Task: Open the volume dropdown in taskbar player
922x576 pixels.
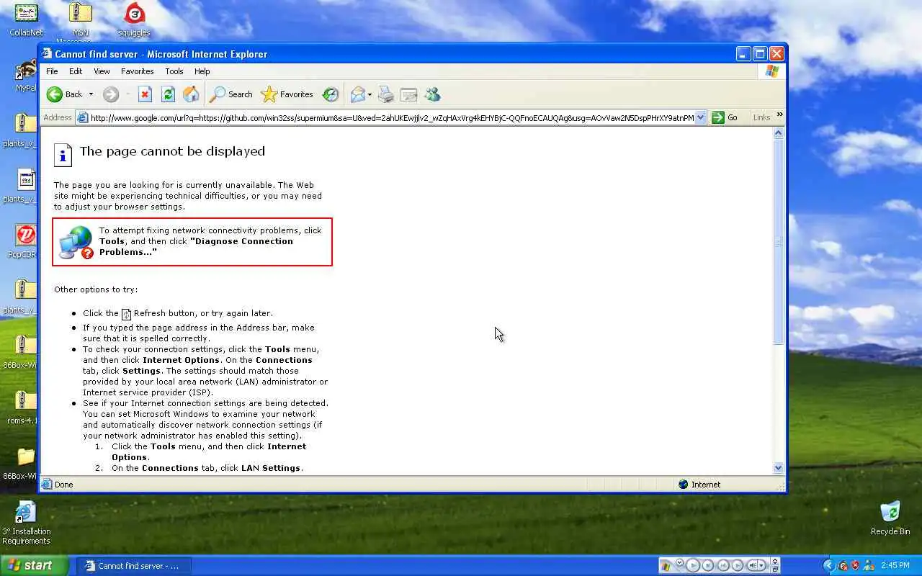Action: [x=763, y=566]
